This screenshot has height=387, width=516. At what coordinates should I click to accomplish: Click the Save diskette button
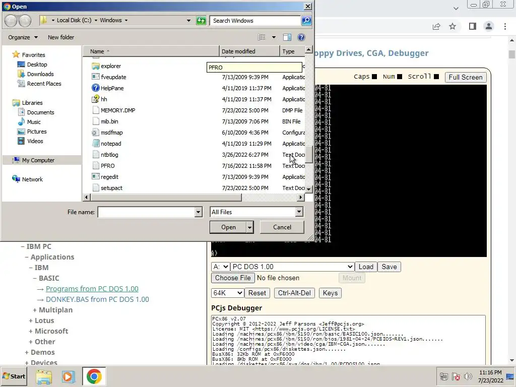(x=389, y=267)
